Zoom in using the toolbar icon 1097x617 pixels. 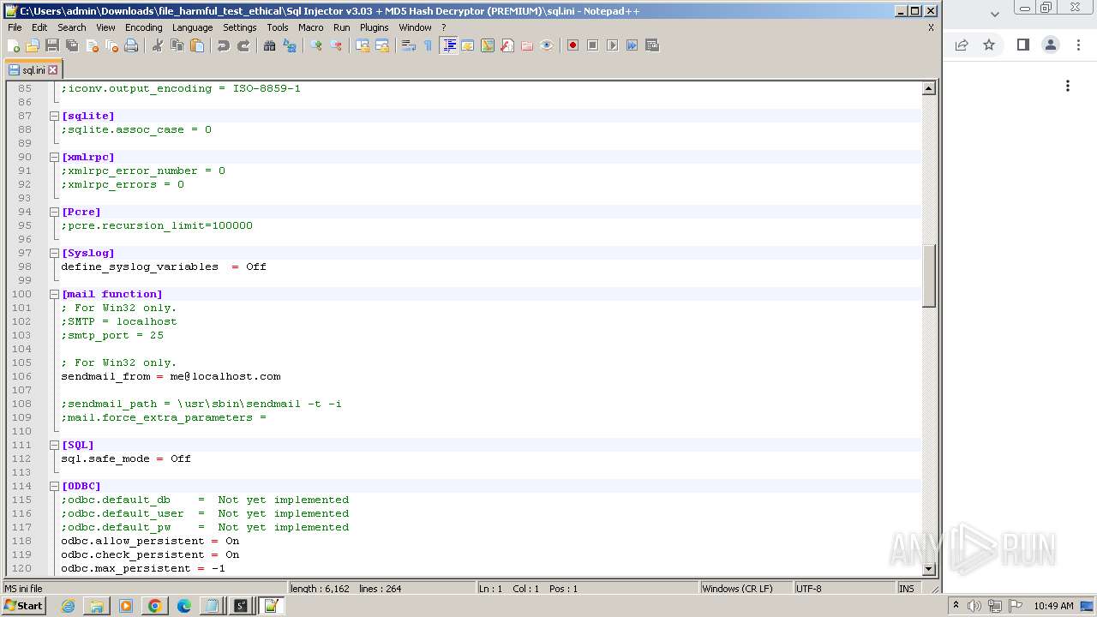(x=316, y=45)
